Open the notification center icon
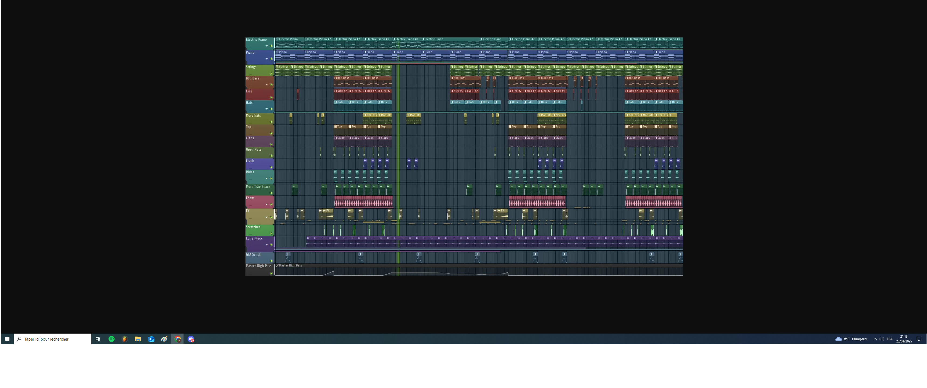This screenshot has height=388, width=927. [x=919, y=339]
